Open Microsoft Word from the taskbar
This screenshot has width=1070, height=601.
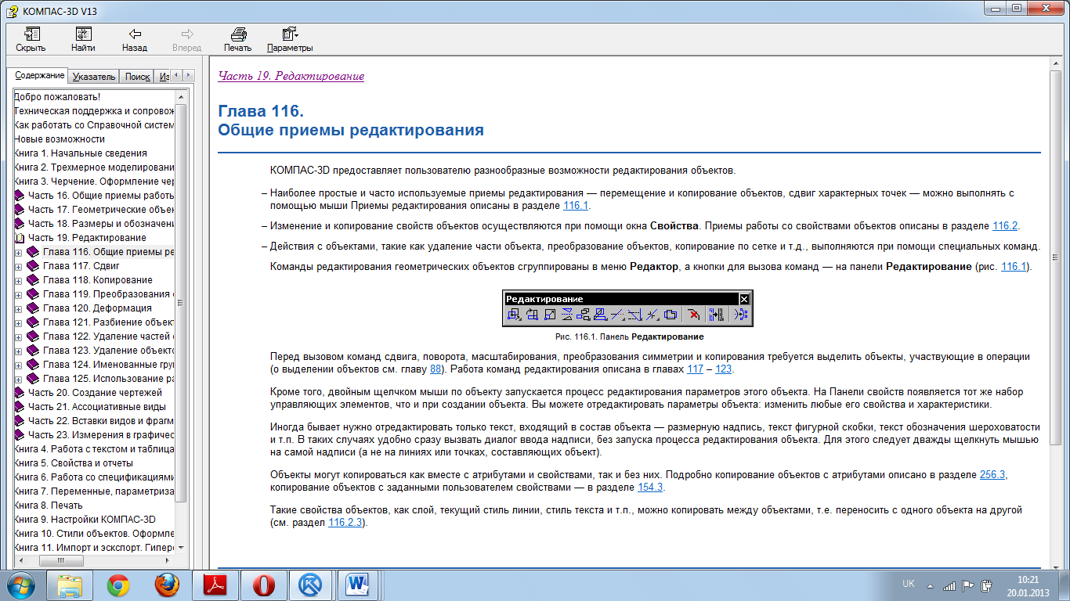[x=360, y=585]
